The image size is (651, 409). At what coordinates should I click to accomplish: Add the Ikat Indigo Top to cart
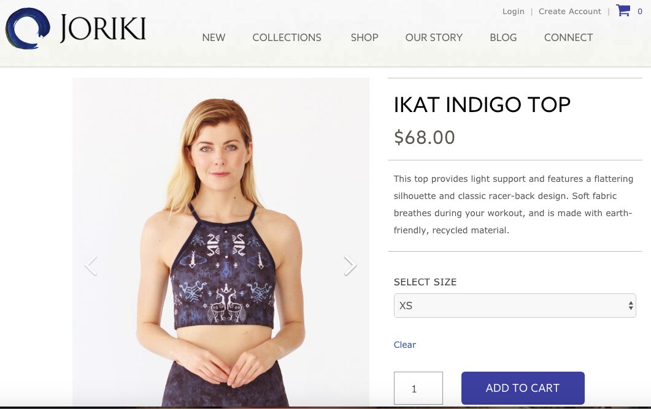pyautogui.click(x=523, y=388)
